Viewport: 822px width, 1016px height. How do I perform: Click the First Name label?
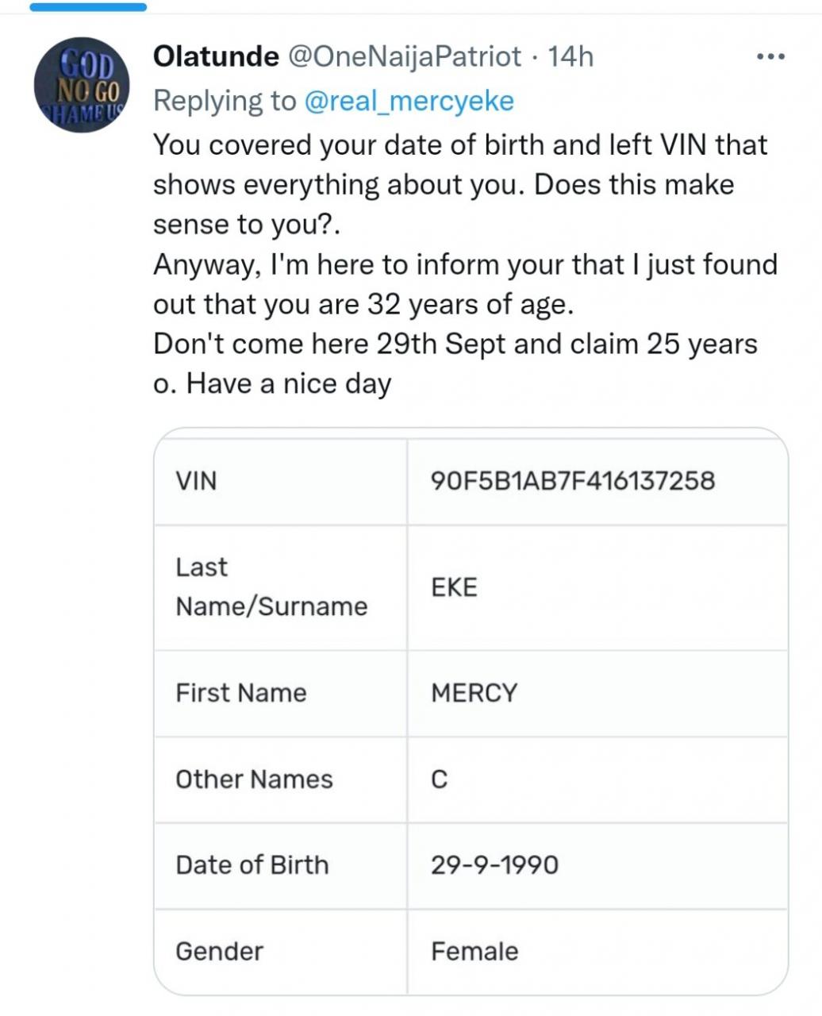(240, 693)
